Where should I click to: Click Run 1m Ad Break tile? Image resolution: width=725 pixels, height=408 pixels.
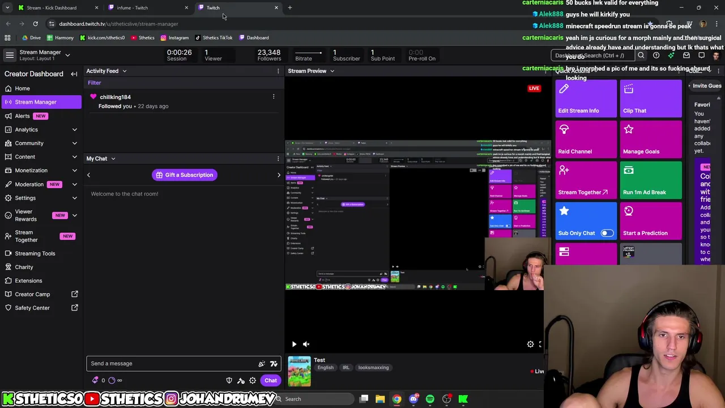(651, 180)
